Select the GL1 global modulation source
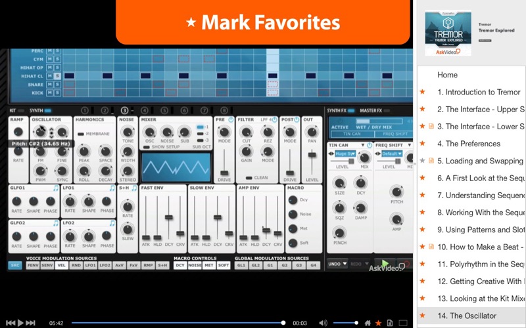 click(x=241, y=265)
